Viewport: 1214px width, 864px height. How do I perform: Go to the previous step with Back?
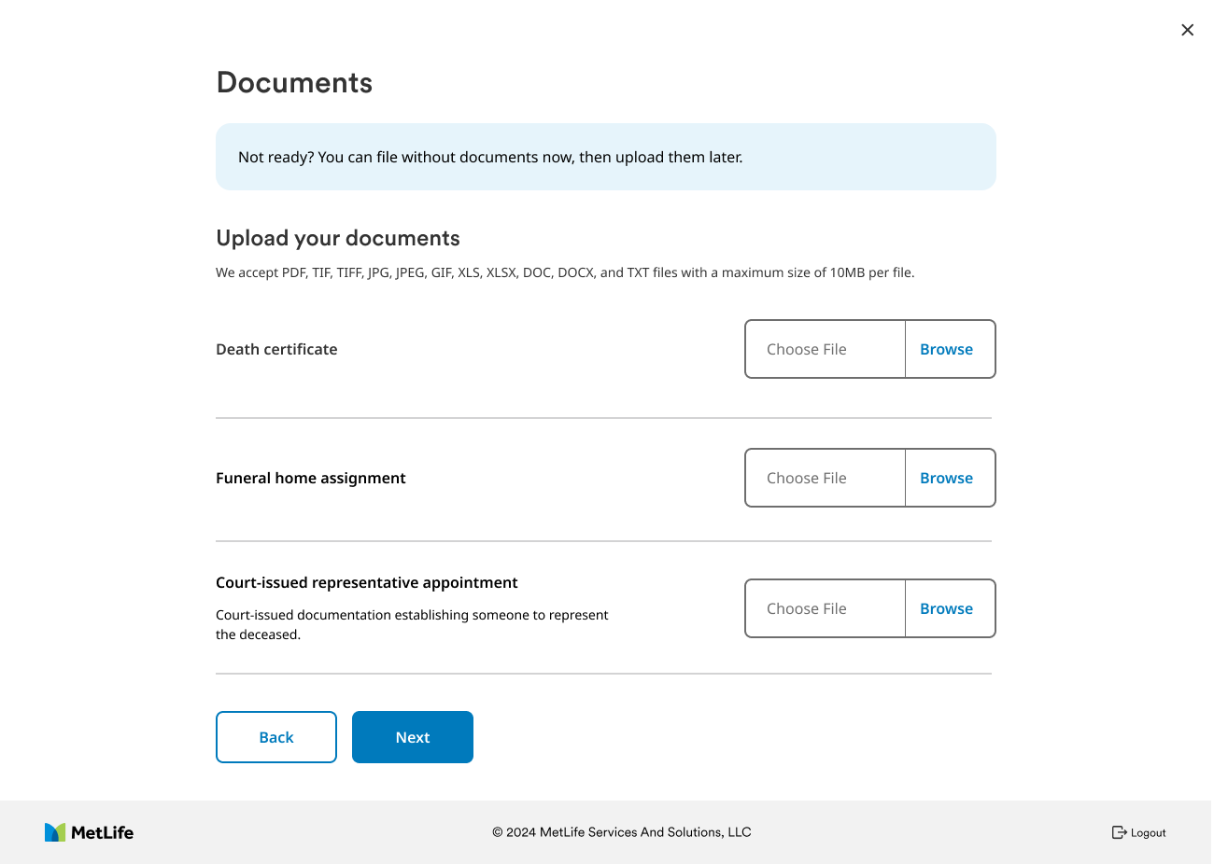276,737
